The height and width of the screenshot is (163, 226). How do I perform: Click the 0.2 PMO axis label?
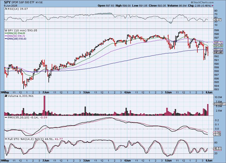pyautogui.click(x=217, y=120)
